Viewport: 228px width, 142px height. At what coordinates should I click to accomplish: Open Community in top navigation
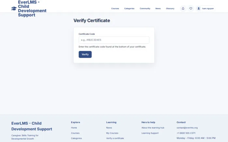click(x=145, y=8)
